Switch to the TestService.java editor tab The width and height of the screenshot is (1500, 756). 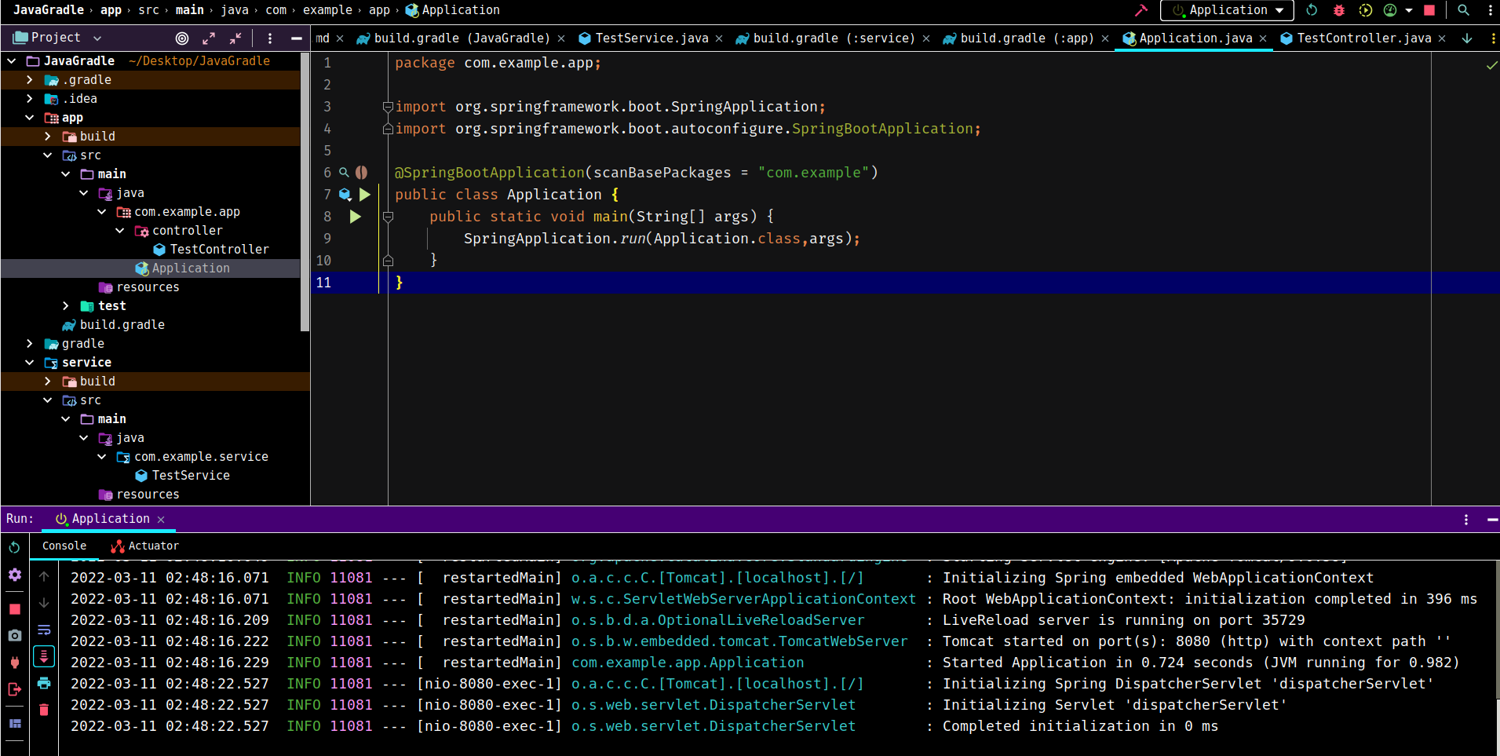(650, 38)
